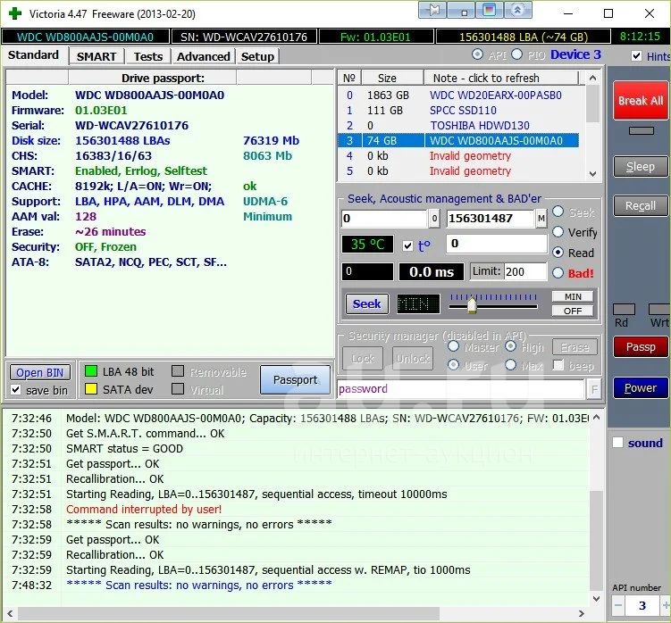Uncheck the save bin checkbox

coord(16,390)
